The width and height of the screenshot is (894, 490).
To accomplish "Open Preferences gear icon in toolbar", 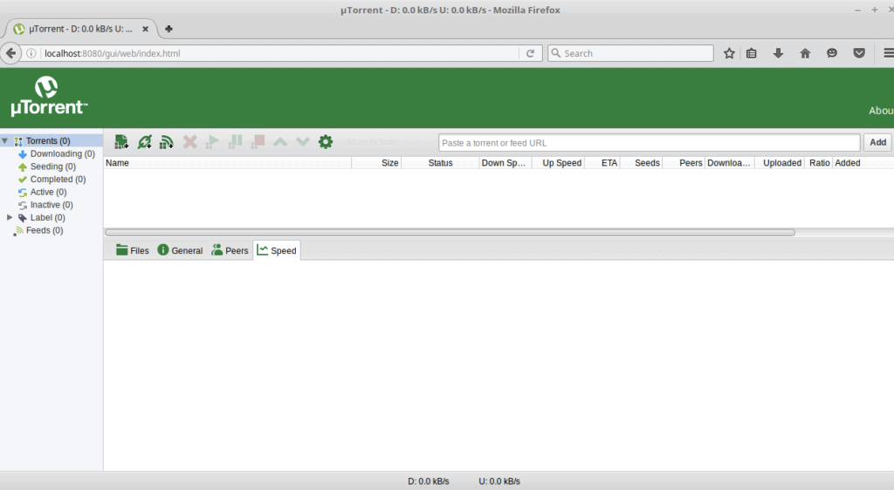I will click(x=326, y=142).
